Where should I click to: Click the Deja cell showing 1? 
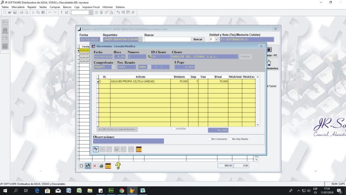[x=193, y=81]
